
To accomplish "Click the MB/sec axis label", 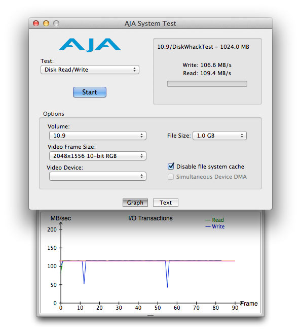I will click(x=61, y=218).
